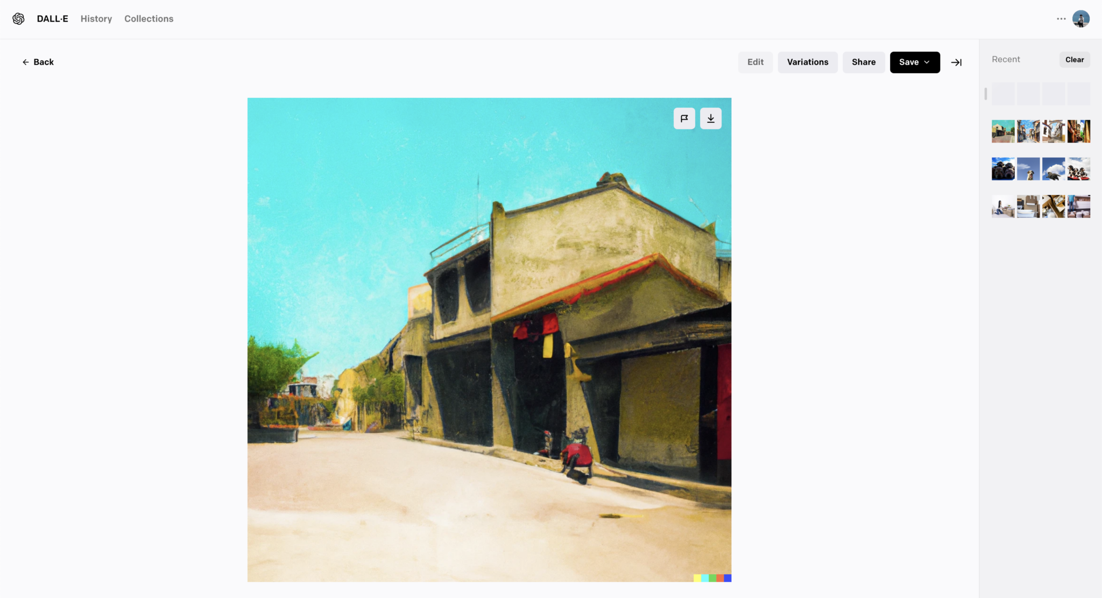
Task: Click the Back arrow icon
Action: click(25, 62)
